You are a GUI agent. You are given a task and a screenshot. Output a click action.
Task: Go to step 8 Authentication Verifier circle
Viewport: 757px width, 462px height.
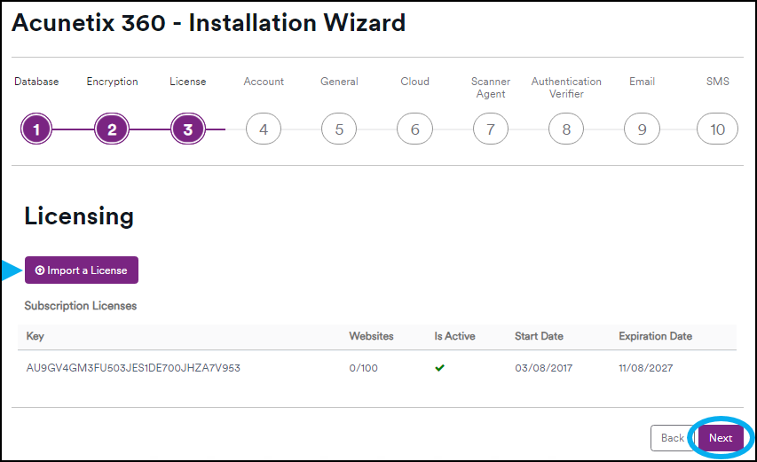point(566,129)
